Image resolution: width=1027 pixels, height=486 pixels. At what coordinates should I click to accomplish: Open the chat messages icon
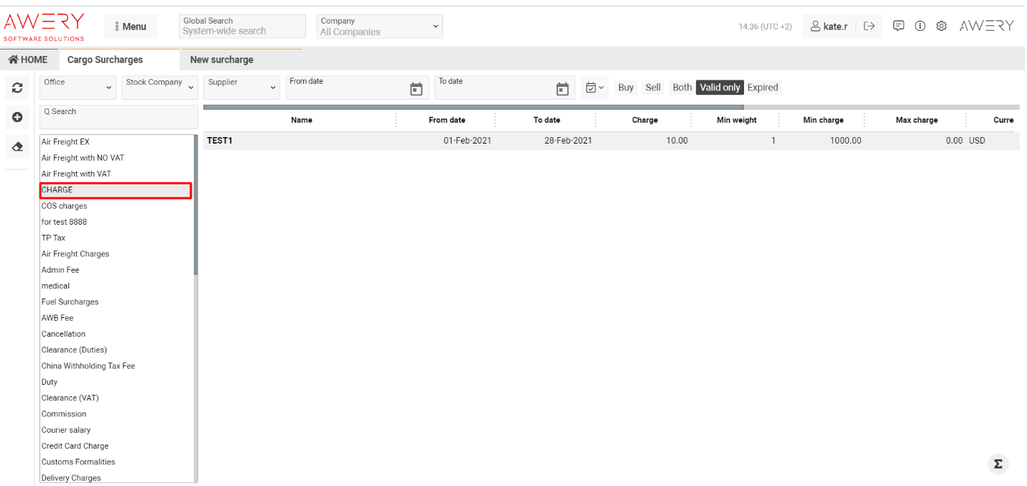coord(898,26)
